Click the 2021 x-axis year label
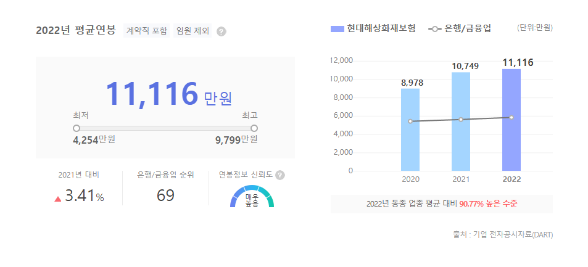Image resolution: width=588 pixels, height=267 pixels. click(461, 179)
